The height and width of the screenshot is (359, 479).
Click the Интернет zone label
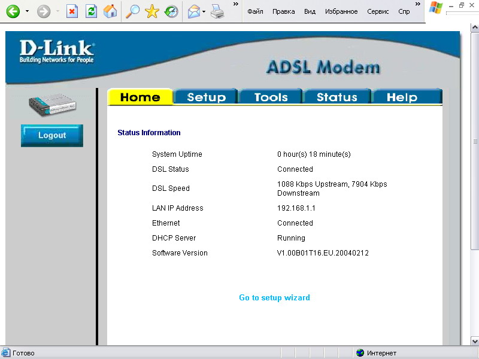coord(381,353)
